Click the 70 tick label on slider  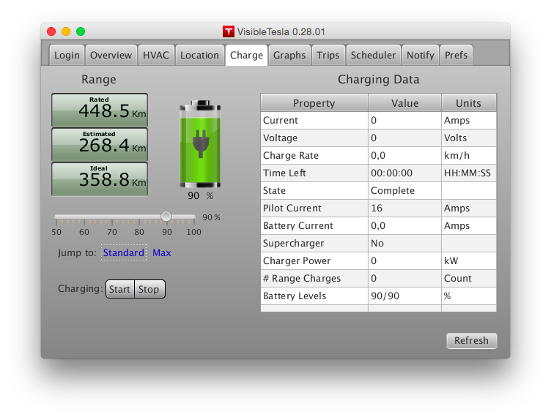click(x=112, y=232)
